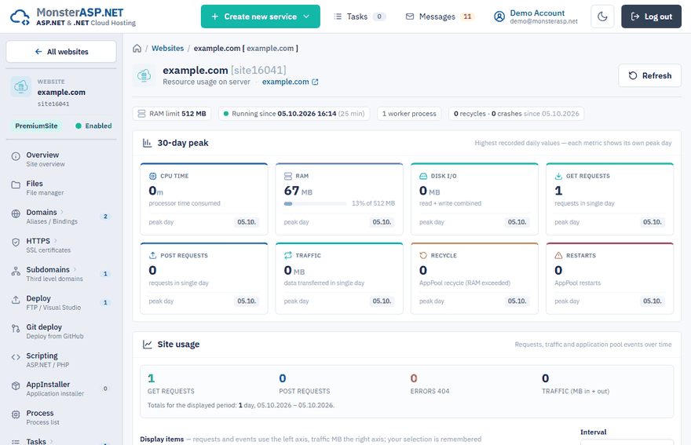Click the Subdomains network icon

pyautogui.click(x=16, y=271)
